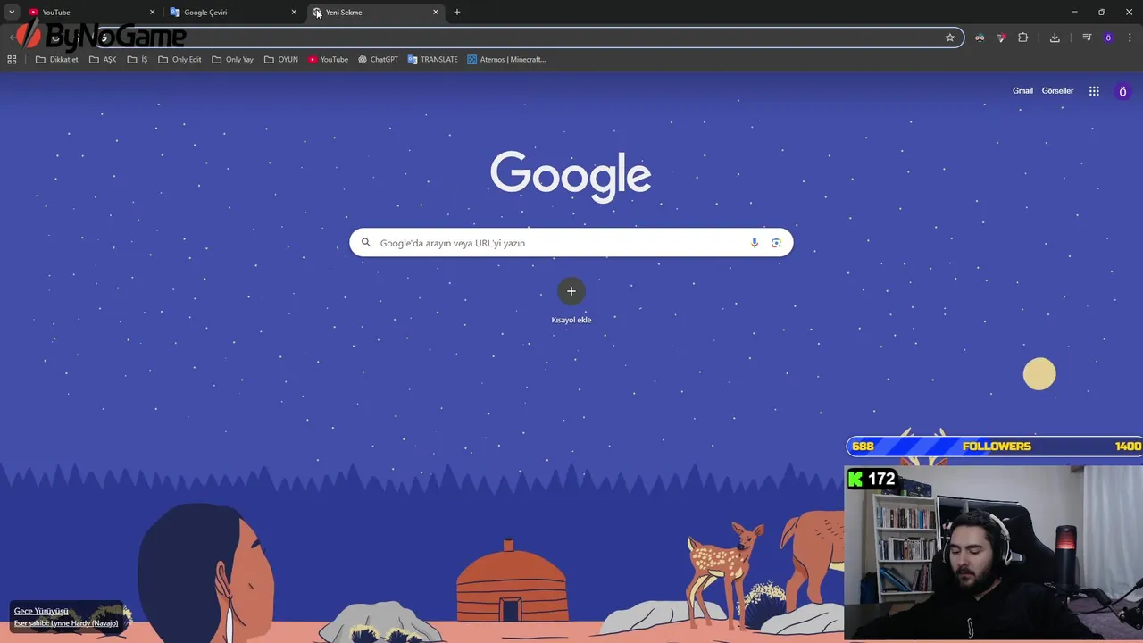Screen dimensions: 1143x643
Task: Open Google account avatar on page
Action: pyautogui.click(x=1122, y=91)
